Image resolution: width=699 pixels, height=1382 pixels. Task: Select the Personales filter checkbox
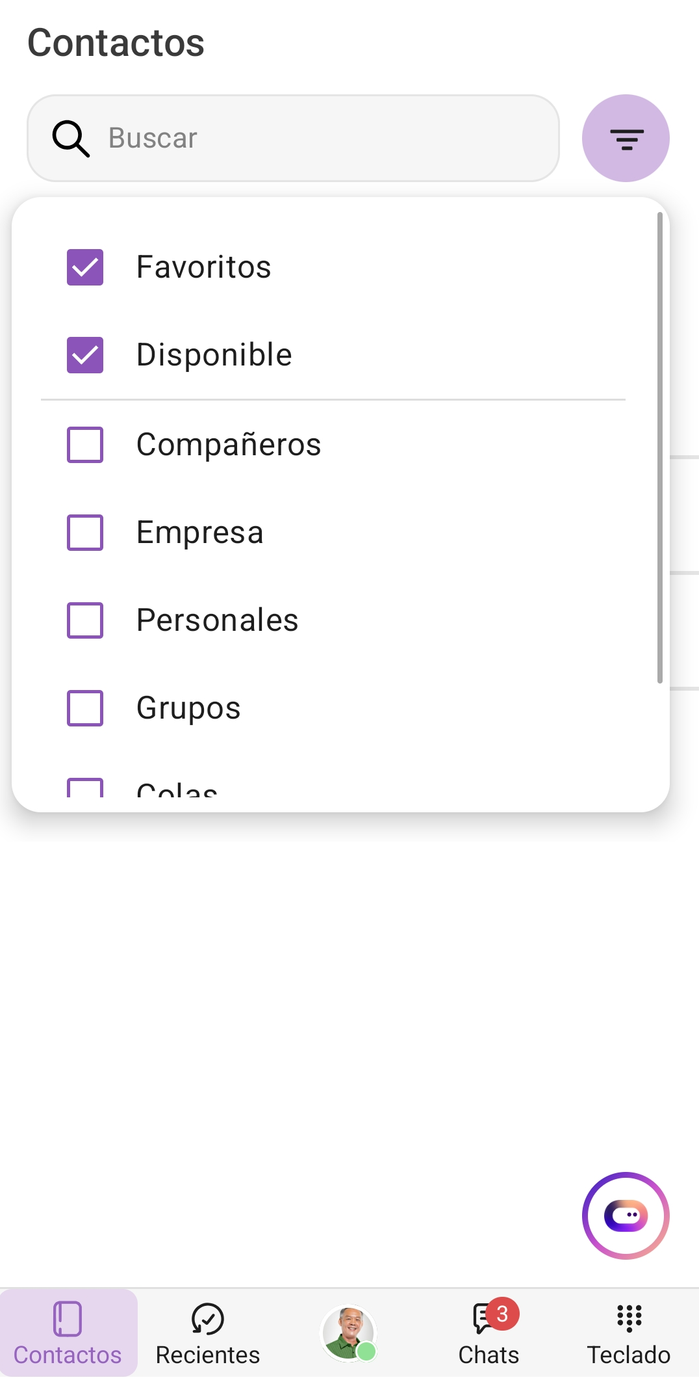(85, 620)
